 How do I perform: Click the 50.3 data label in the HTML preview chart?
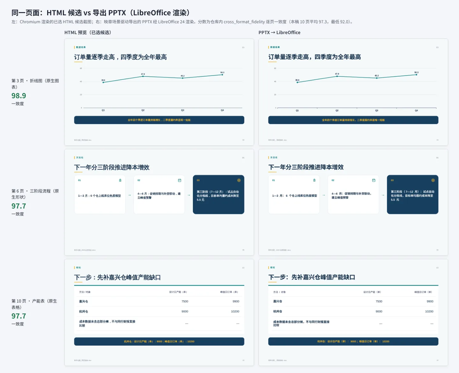click(x=222, y=72)
